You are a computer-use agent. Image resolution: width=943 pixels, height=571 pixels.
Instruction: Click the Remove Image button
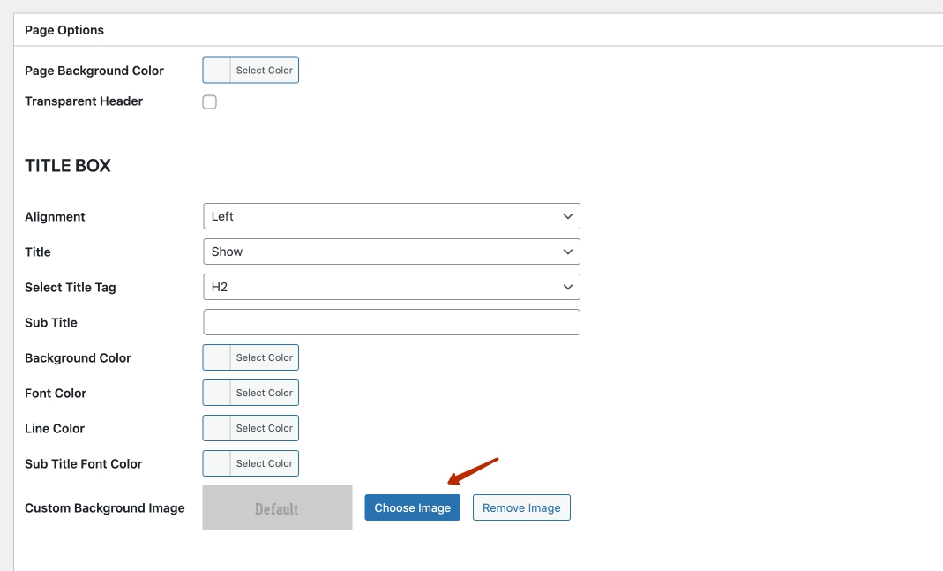[x=521, y=507]
